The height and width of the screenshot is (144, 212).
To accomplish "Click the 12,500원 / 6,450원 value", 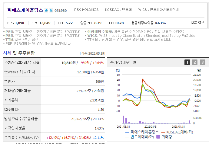I will 91,72.
